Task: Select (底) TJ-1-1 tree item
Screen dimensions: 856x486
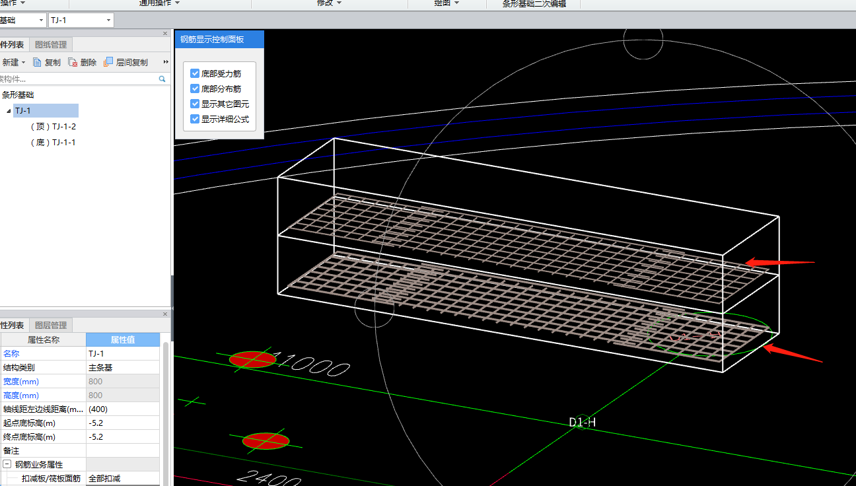Action: [x=54, y=143]
